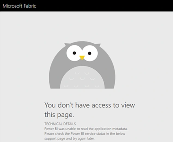Click the TECHNICAL DETAILS label
173x142 pixels.
(x=60, y=124)
